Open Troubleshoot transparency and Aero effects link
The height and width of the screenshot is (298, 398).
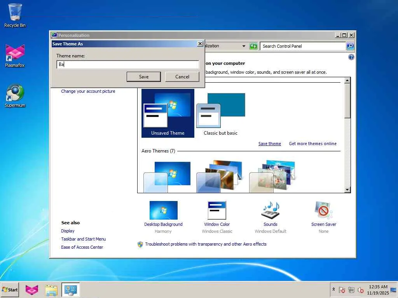click(x=206, y=244)
